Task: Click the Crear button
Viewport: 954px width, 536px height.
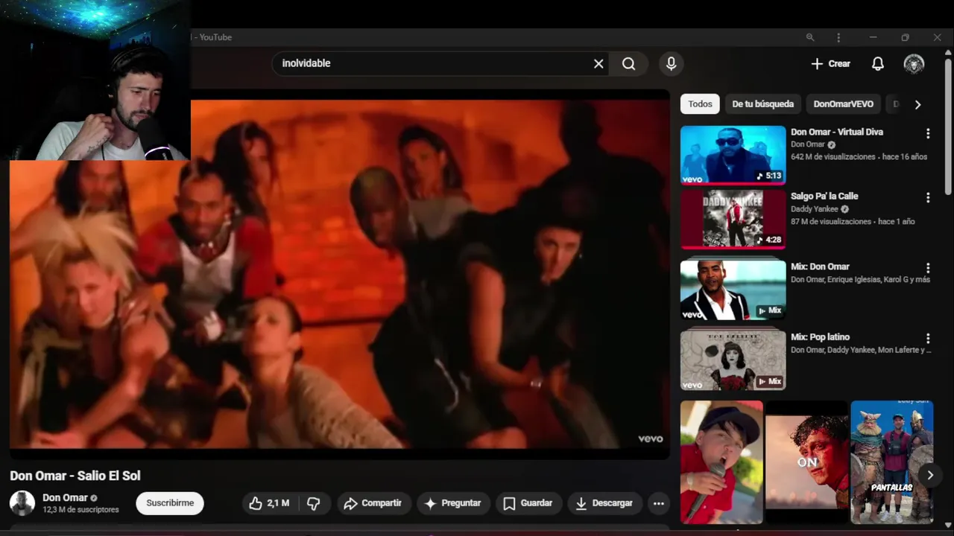Action: click(830, 64)
